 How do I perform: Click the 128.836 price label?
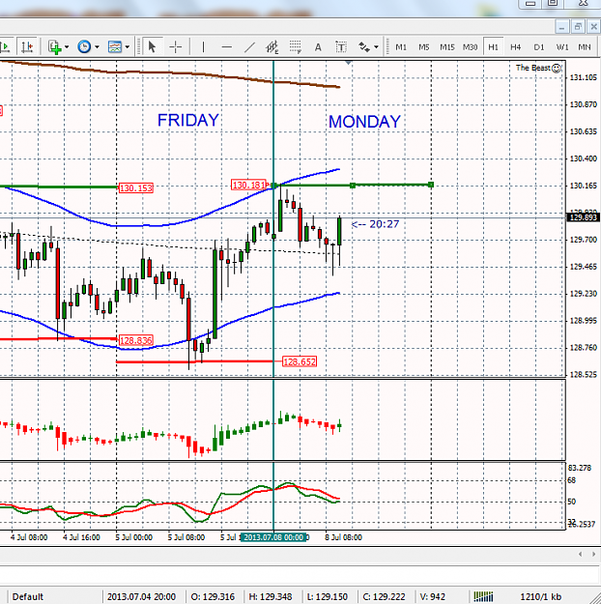136,340
